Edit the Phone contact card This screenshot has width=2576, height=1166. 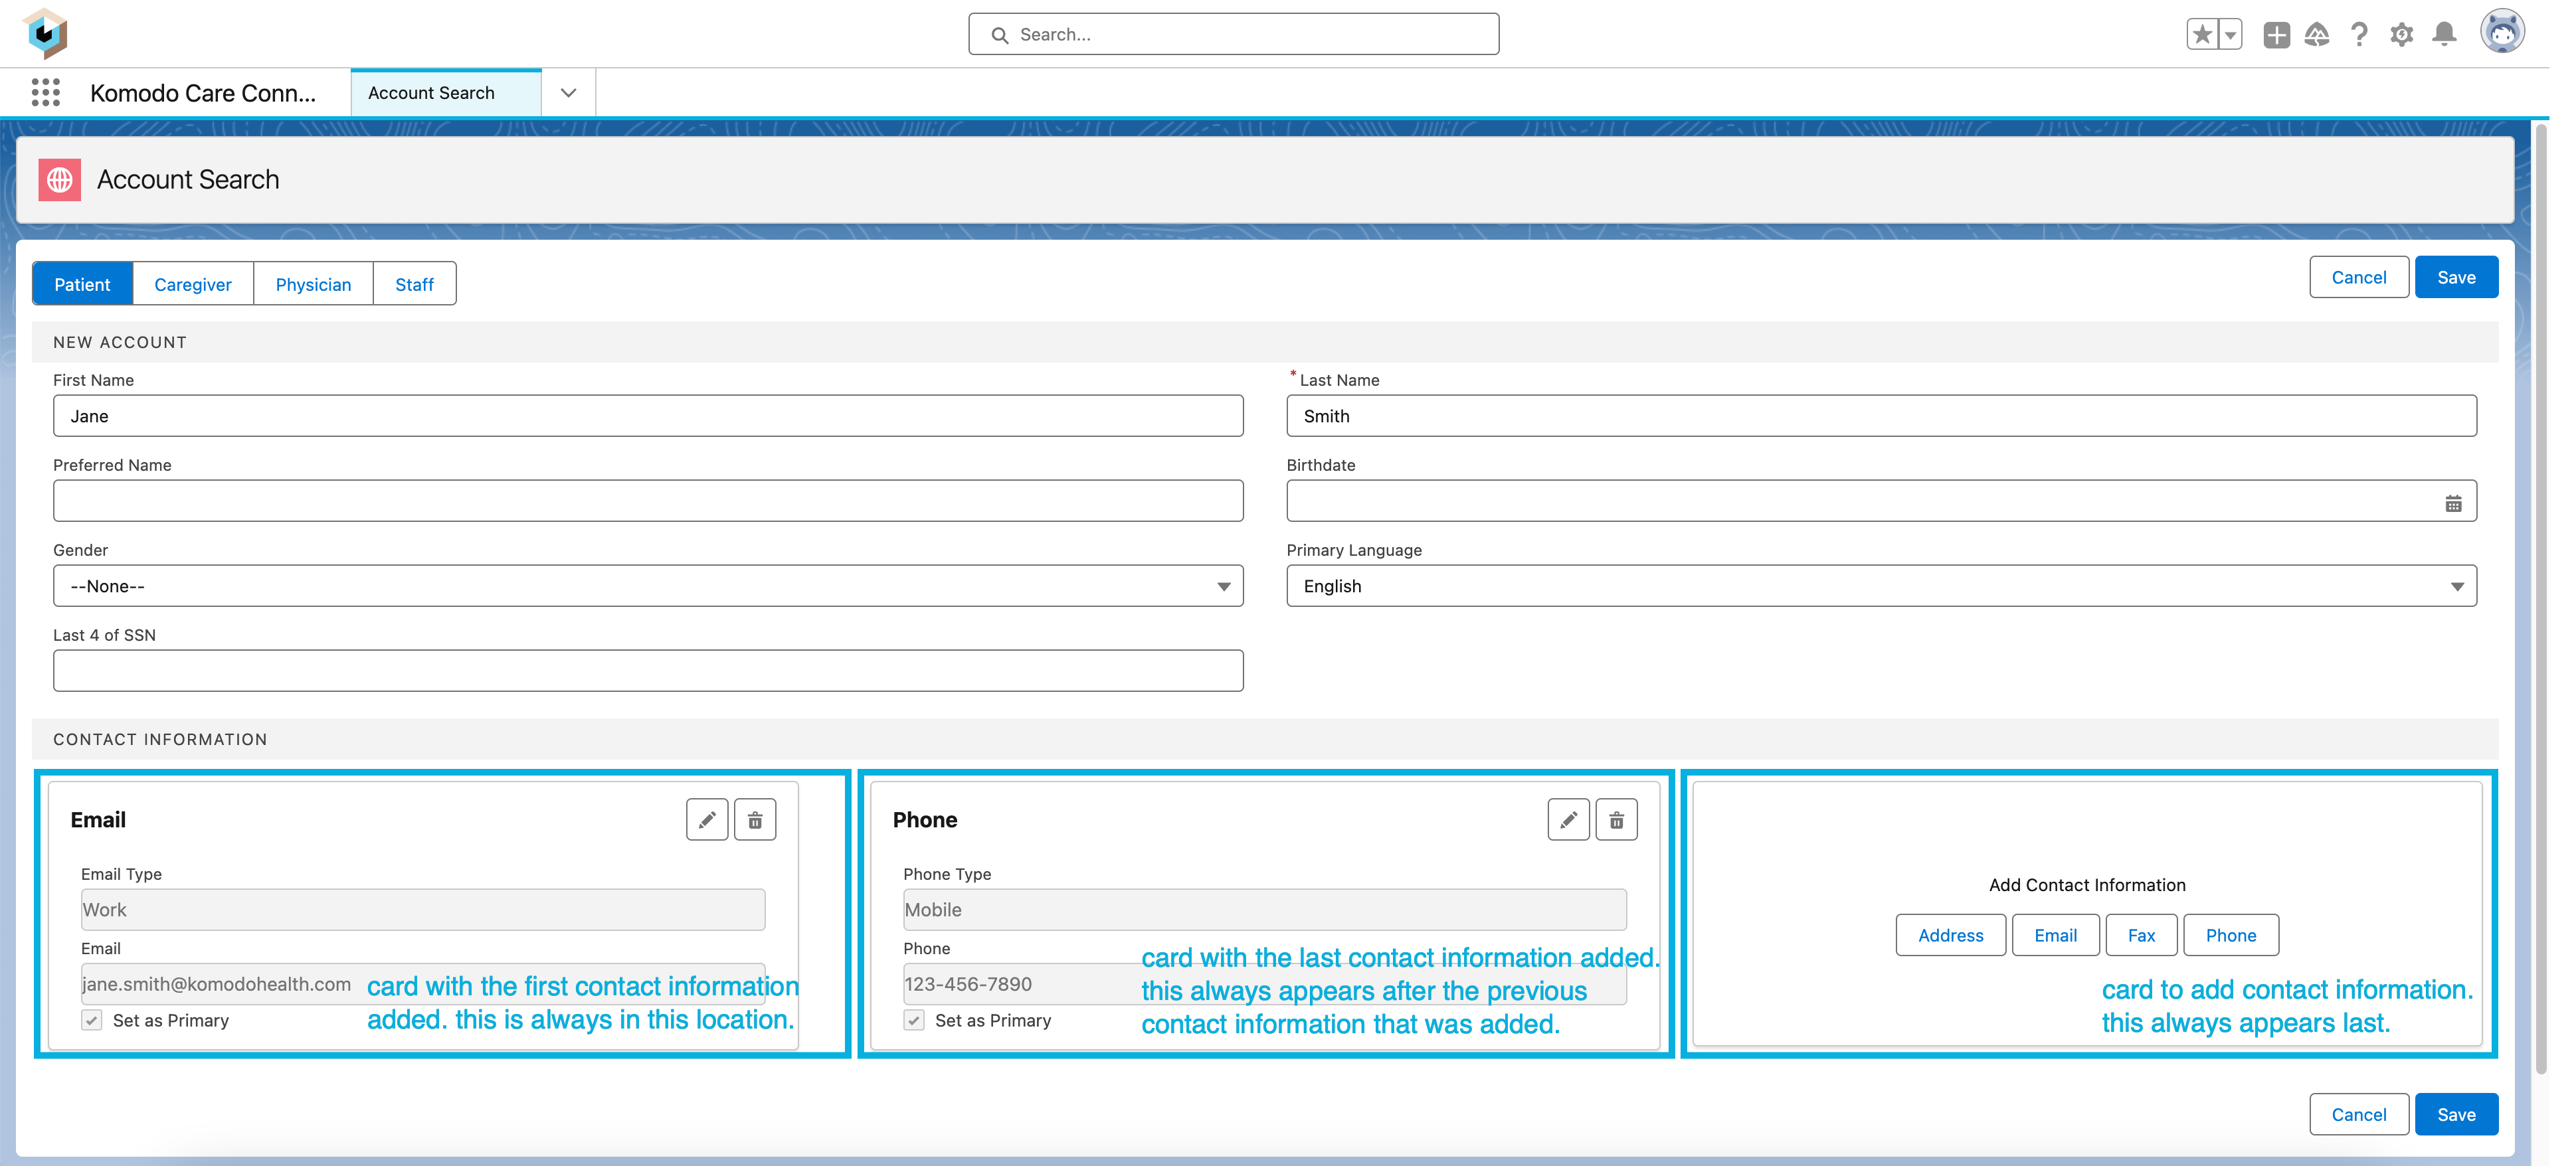click(x=1568, y=820)
